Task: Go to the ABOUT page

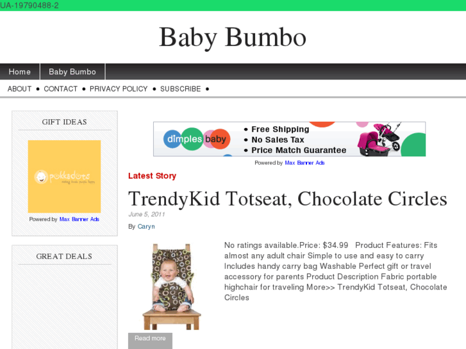Action: pyautogui.click(x=19, y=89)
